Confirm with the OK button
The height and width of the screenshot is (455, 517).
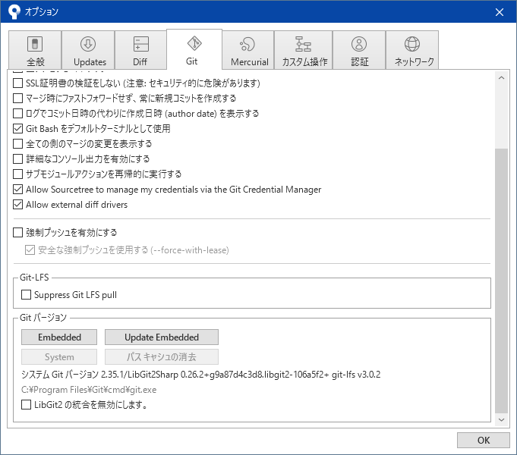[484, 441]
